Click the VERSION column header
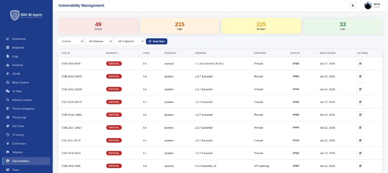Screen dimensions: 388x173 [x=200, y=53]
